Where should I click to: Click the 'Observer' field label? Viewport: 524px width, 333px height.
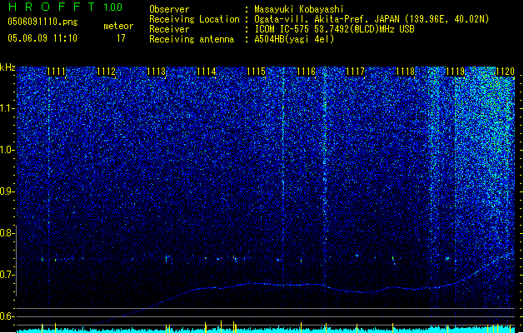point(169,9)
